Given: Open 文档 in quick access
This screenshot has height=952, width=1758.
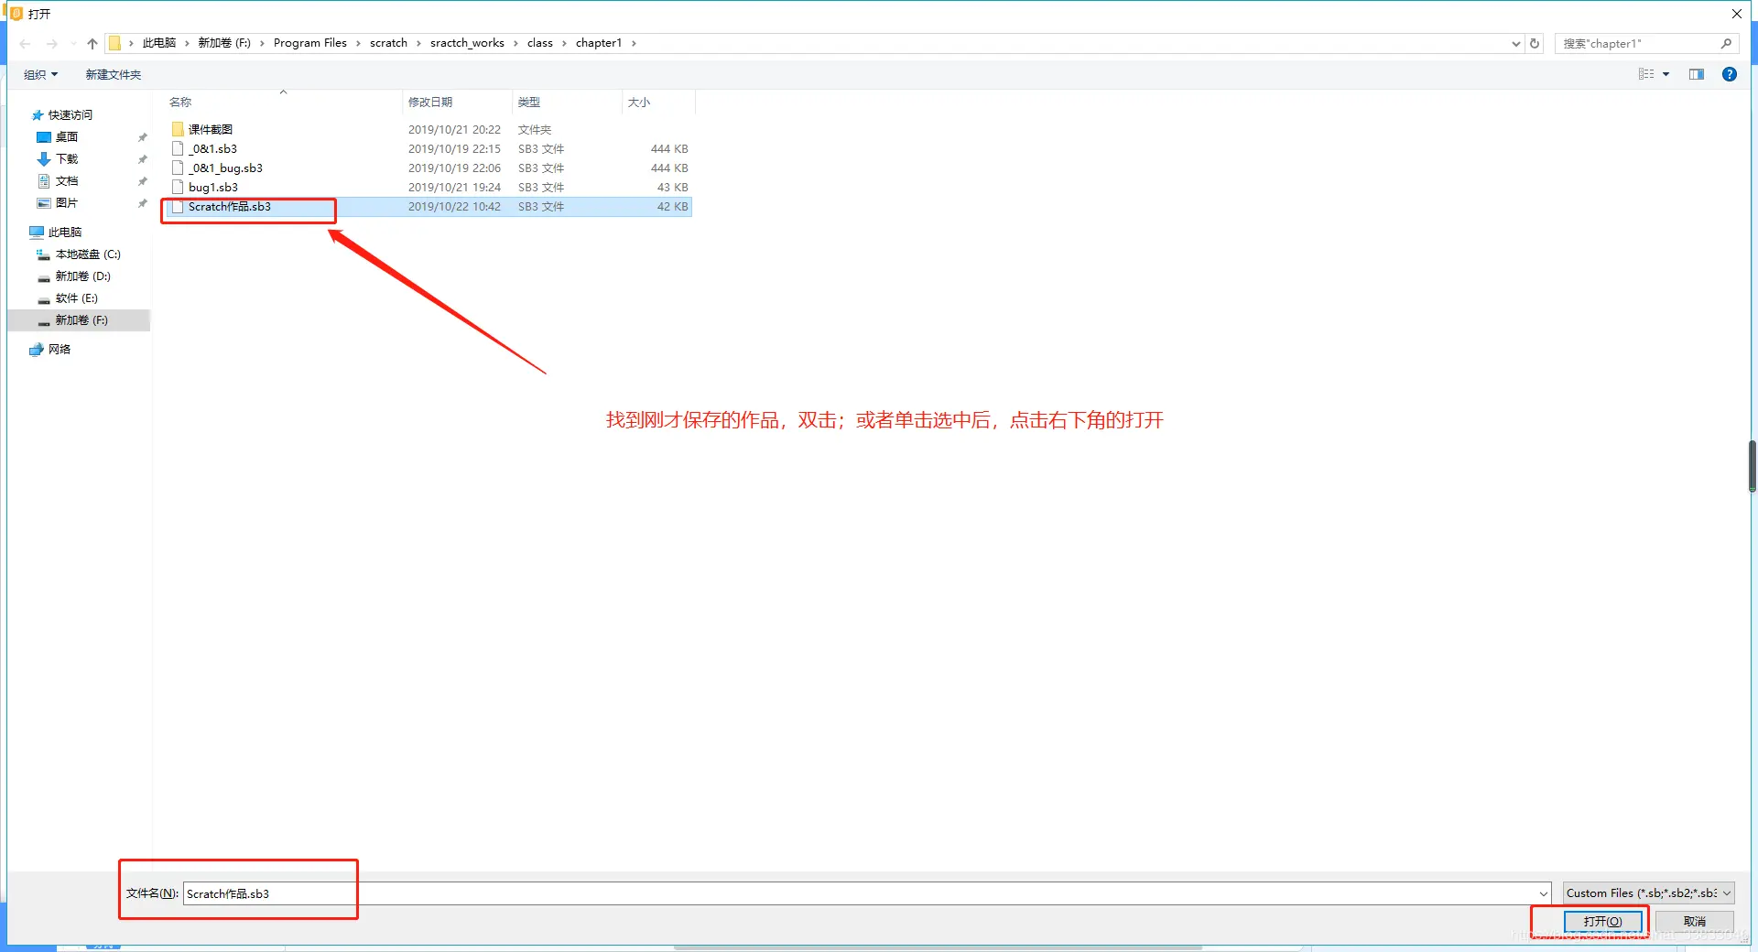Looking at the screenshot, I should 67,180.
